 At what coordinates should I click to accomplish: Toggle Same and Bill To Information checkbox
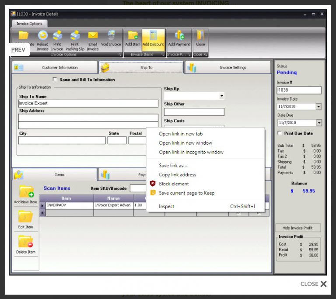(x=55, y=79)
